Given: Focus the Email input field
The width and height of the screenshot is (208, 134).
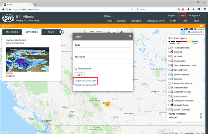Looking at the screenshot, I should coord(103,50).
